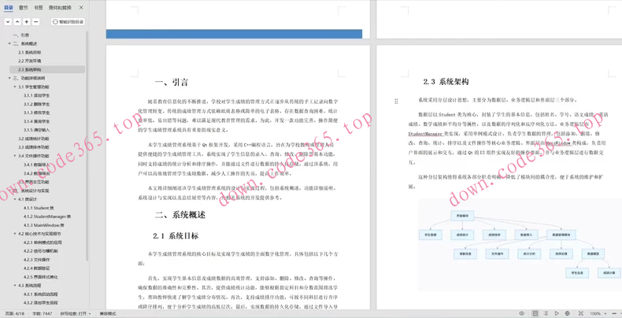Click the 界面模块 node in architecture diagram
Viewport: 622px width, 318px height.
[462, 216]
